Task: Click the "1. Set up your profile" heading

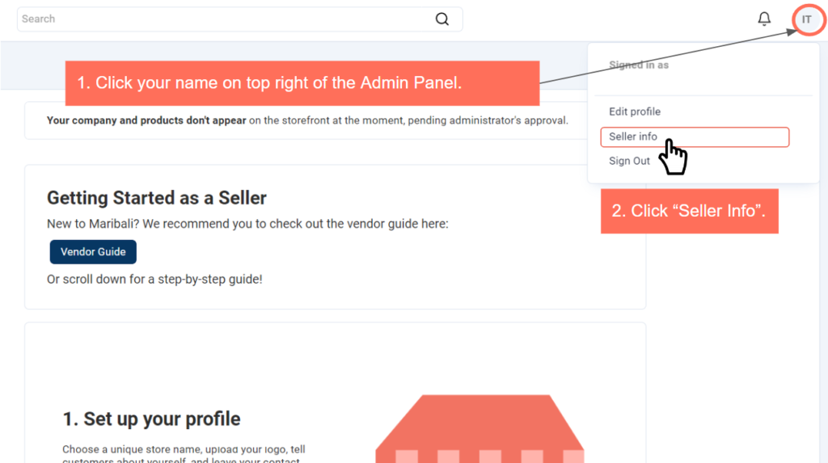Action: (x=151, y=419)
